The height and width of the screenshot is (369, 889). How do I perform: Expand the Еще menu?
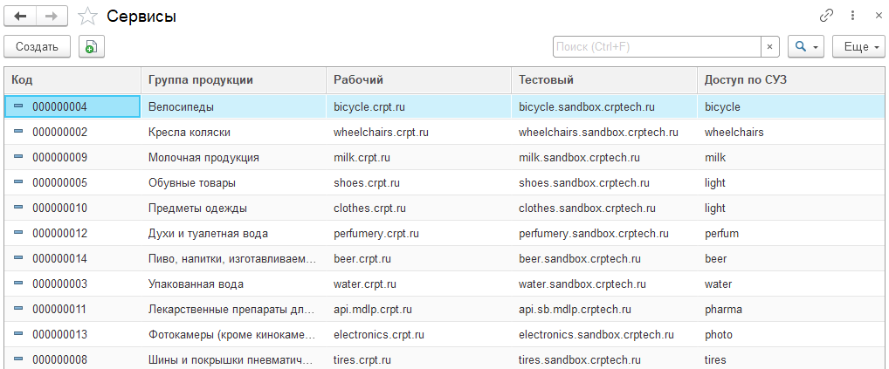click(x=858, y=46)
